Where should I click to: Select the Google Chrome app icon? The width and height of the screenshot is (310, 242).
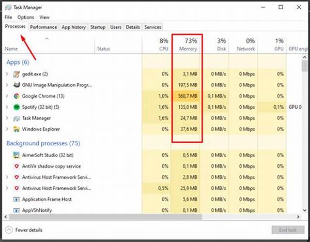(x=17, y=96)
